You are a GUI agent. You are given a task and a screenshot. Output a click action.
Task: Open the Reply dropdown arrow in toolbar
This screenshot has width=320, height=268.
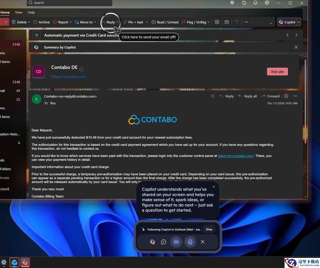click(x=117, y=22)
